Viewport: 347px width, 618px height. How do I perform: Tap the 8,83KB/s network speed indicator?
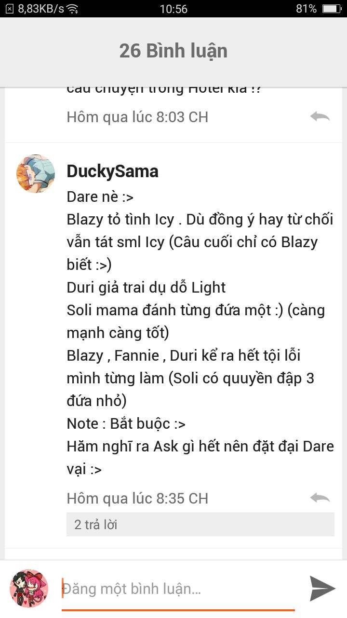click(x=41, y=9)
